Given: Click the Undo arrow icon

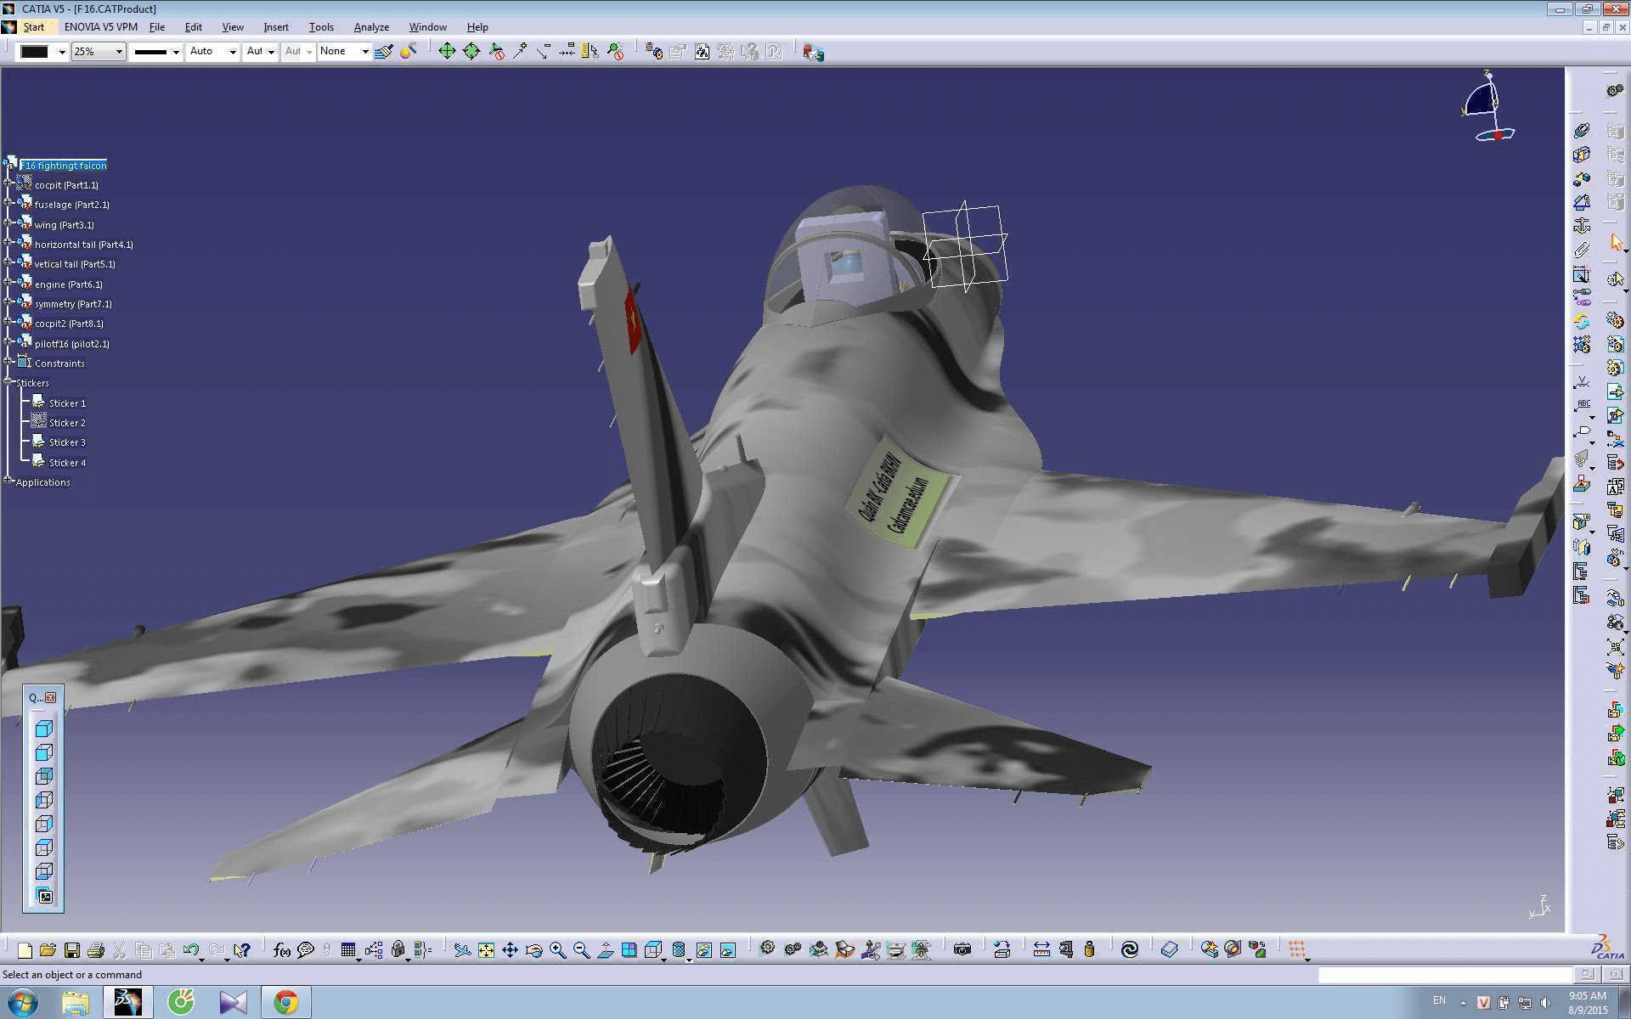Looking at the screenshot, I should point(191,950).
